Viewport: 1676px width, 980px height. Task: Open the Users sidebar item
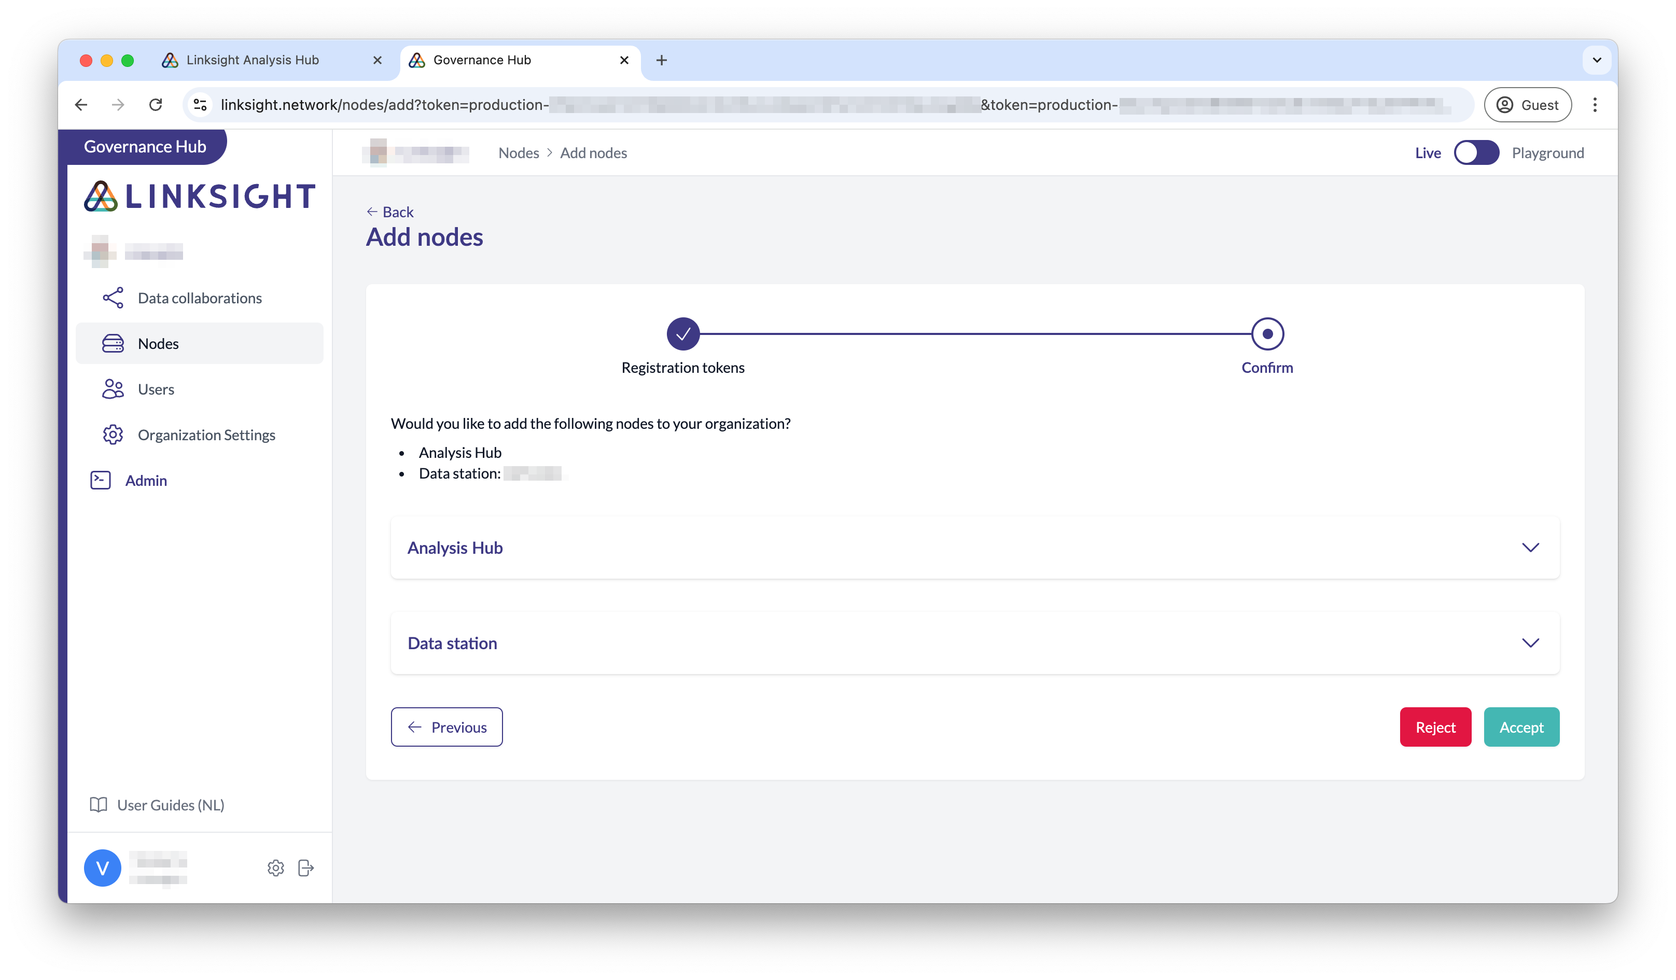click(x=200, y=389)
